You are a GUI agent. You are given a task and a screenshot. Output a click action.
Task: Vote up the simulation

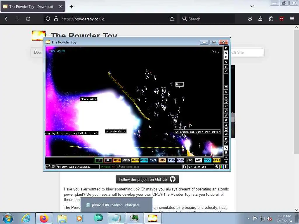click(x=105, y=167)
